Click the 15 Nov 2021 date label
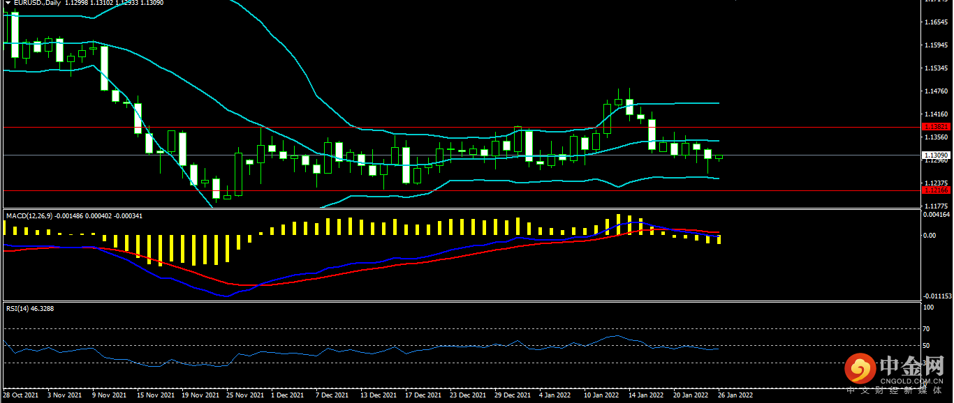The height and width of the screenshot is (403, 954). 155,395
